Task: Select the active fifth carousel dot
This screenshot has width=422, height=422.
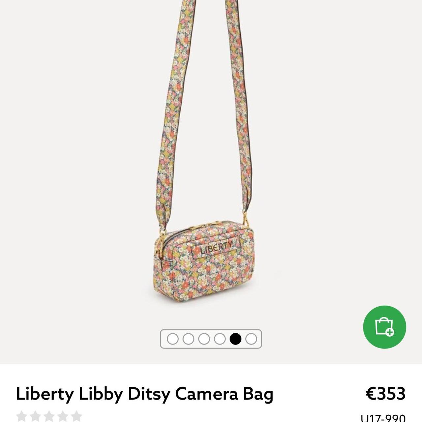Action: (x=235, y=339)
